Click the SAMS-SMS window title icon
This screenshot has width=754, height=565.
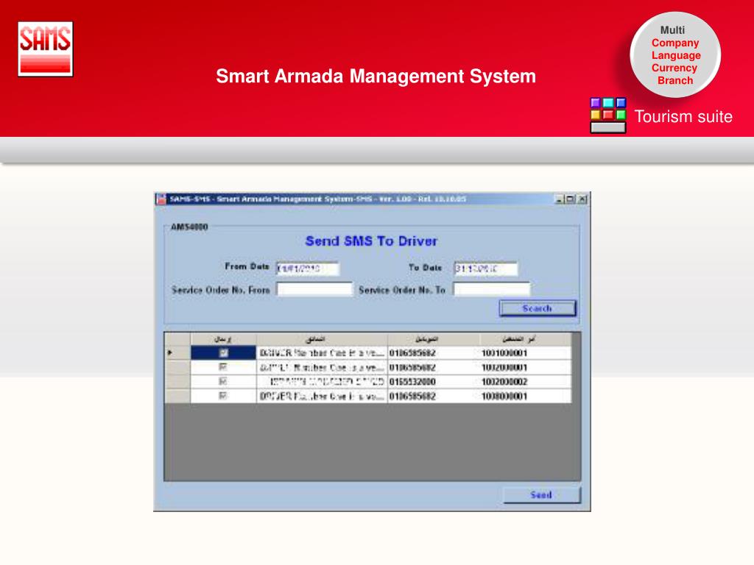(x=161, y=199)
